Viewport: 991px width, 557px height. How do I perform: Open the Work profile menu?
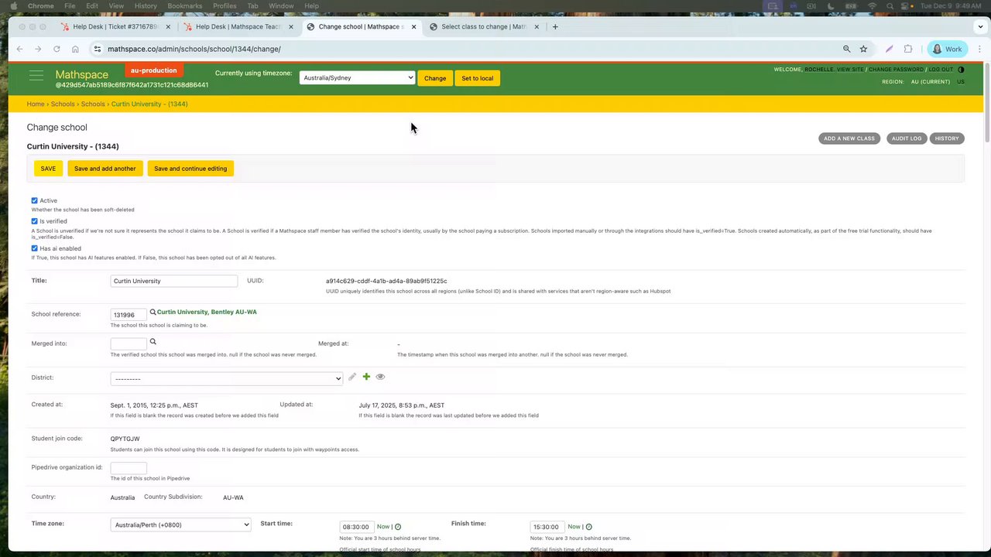[x=947, y=49]
